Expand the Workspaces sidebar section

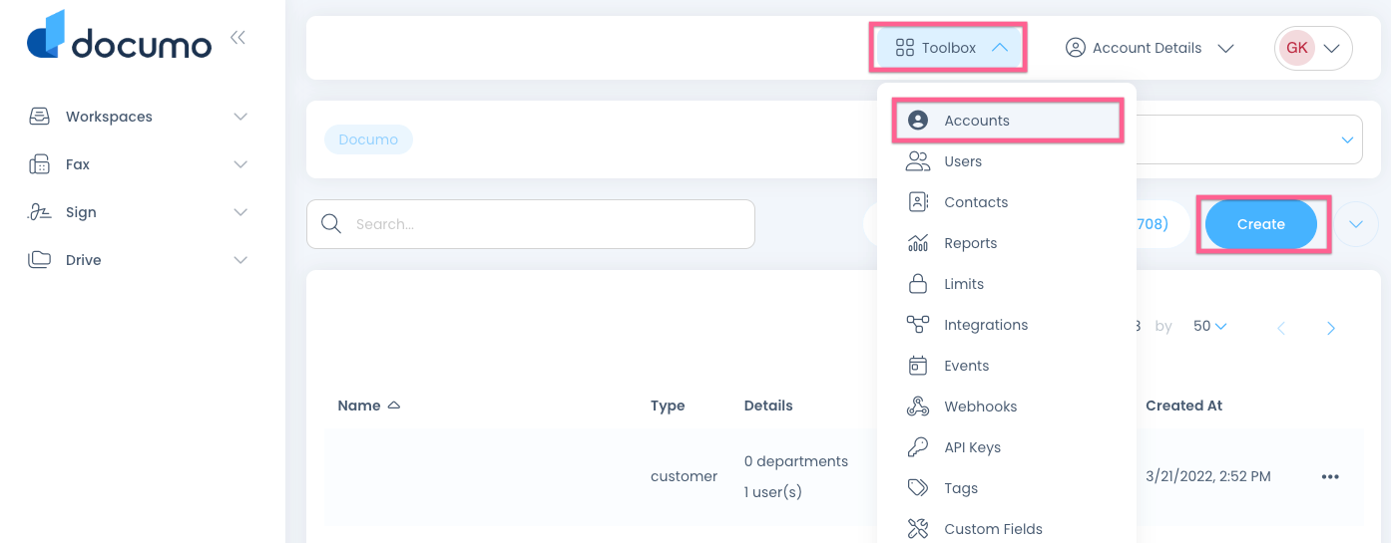click(239, 117)
